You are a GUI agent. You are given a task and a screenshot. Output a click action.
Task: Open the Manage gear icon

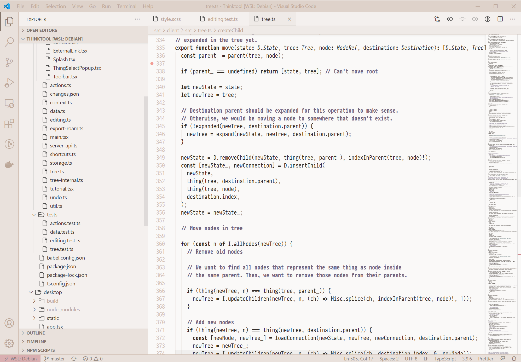[x=9, y=343]
